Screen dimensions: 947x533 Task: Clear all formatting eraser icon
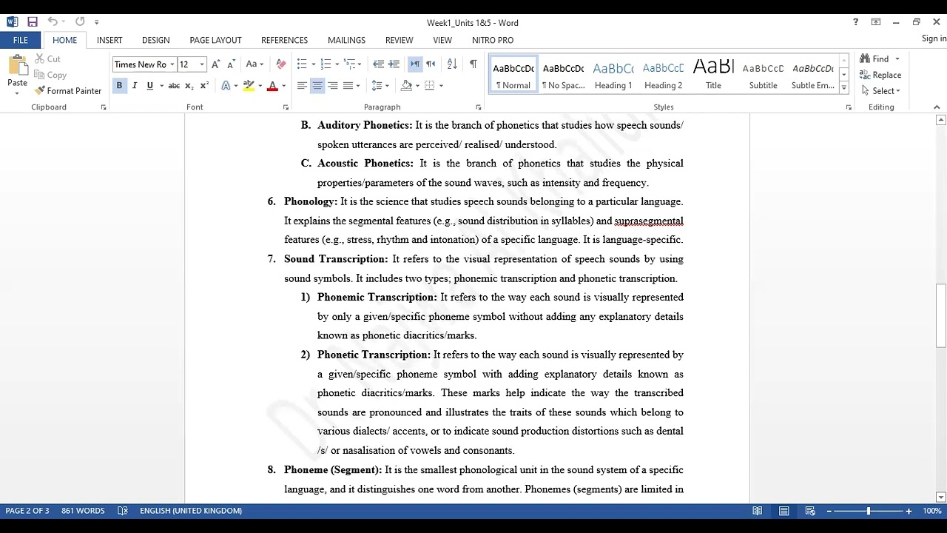tap(280, 64)
